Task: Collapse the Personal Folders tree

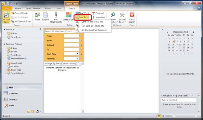Action: click(4, 44)
